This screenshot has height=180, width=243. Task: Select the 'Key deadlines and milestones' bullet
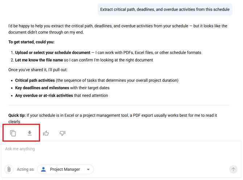coord(42,88)
